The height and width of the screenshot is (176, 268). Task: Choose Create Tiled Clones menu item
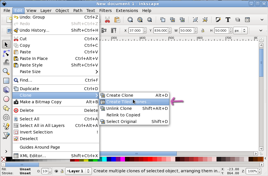pyautogui.click(x=134, y=102)
